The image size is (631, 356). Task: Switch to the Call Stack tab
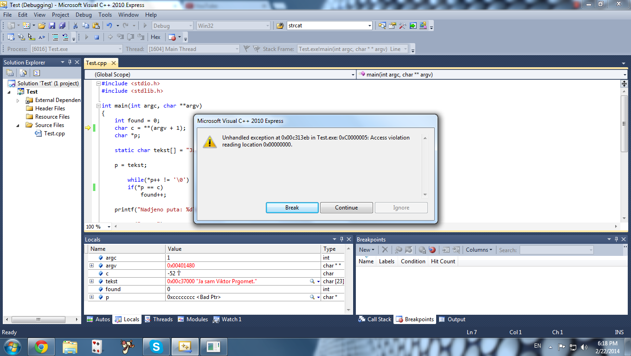(x=375, y=319)
